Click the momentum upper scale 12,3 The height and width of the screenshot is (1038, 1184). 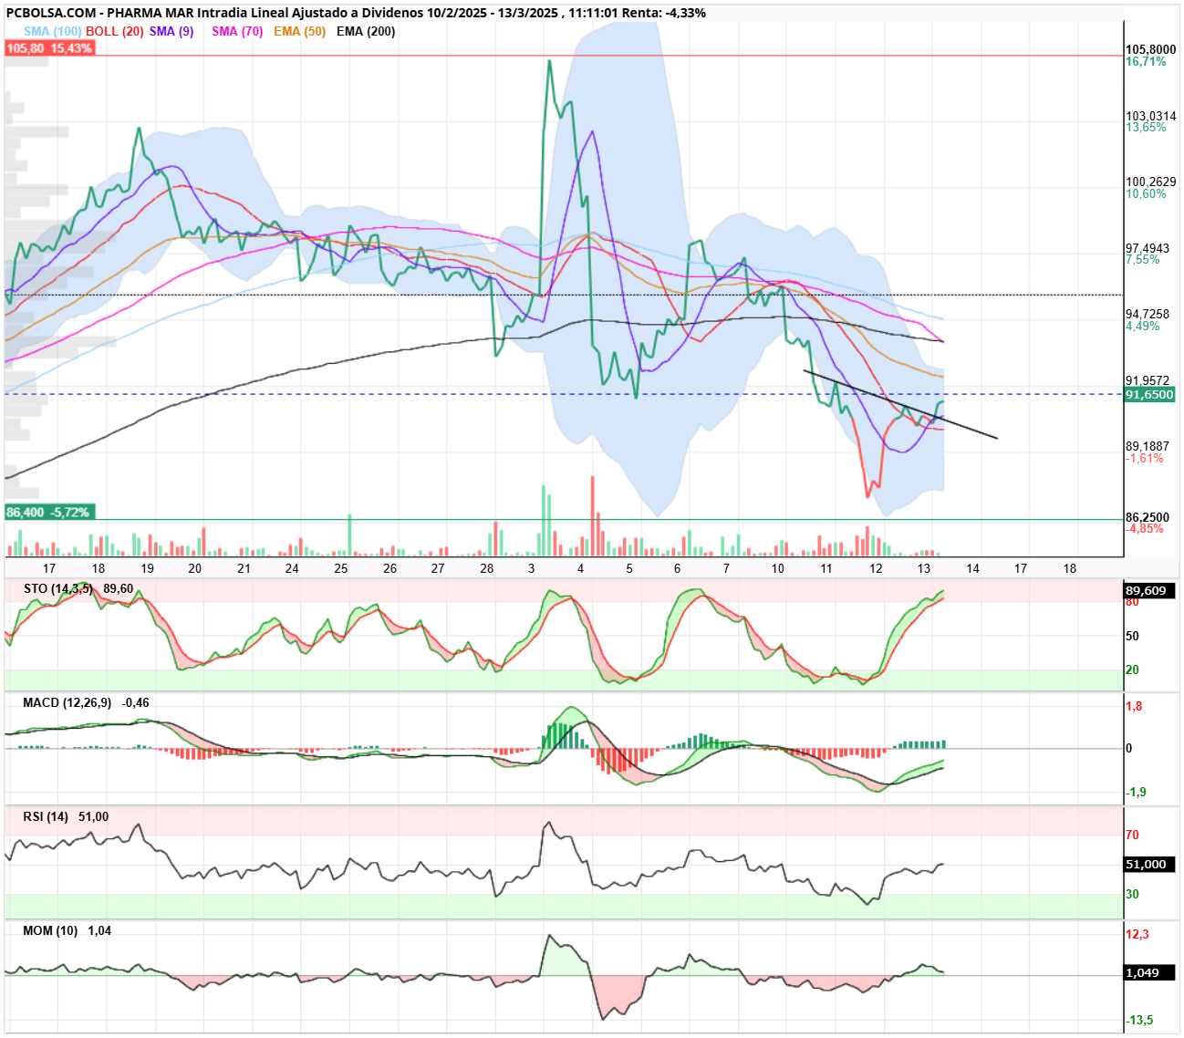click(1137, 935)
